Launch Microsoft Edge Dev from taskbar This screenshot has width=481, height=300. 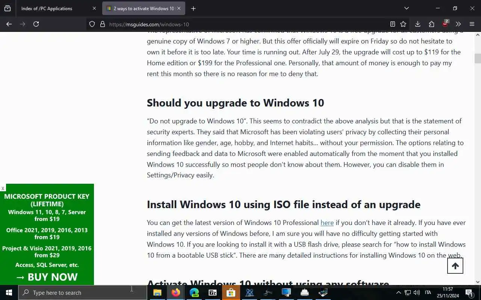pyautogui.click(x=194, y=292)
